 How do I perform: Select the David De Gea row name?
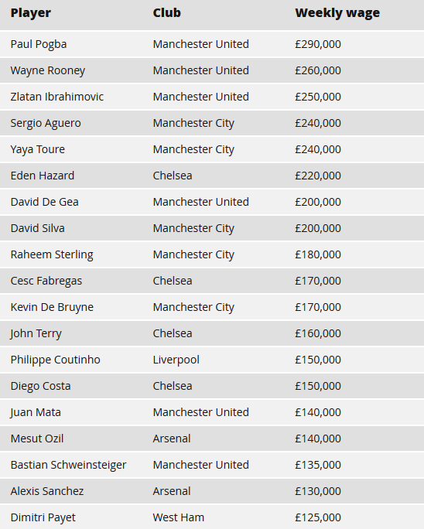tap(45, 202)
